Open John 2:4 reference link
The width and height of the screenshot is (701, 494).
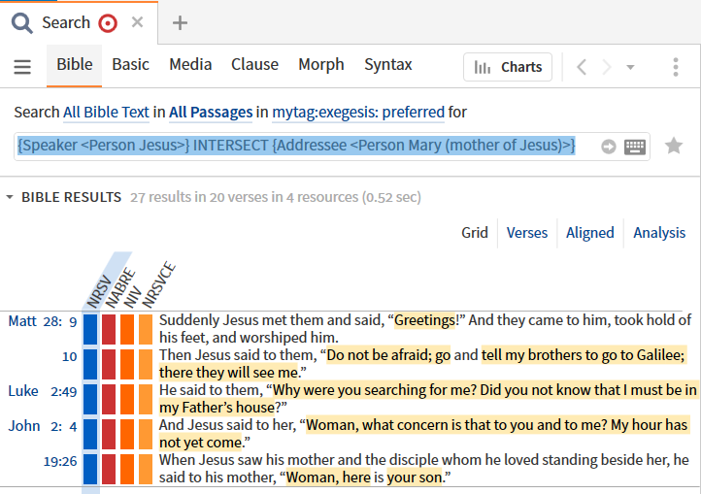click(x=43, y=426)
